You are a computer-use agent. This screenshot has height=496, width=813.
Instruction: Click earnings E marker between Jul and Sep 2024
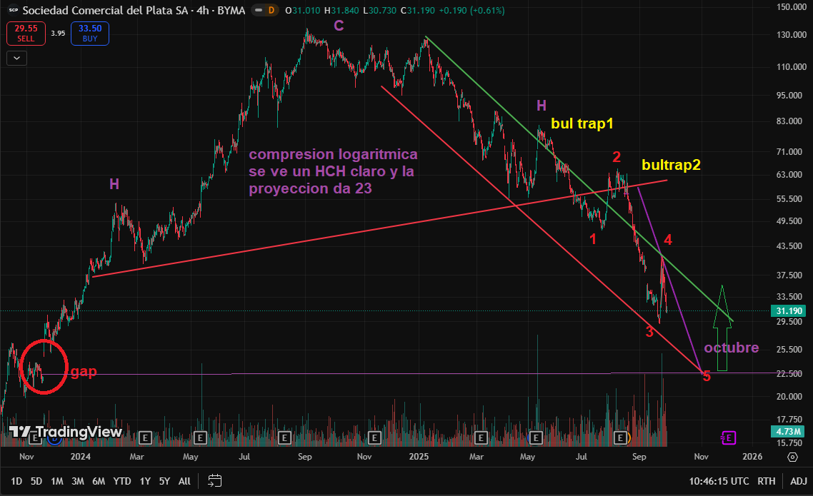[284, 438]
